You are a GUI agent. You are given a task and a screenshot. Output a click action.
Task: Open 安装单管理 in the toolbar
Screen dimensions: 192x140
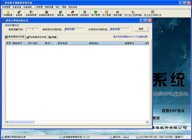tap(31, 13)
